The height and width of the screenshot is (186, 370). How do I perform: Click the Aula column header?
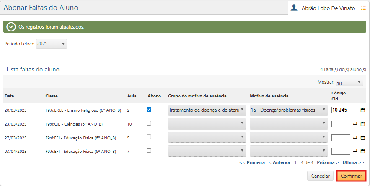132,96
